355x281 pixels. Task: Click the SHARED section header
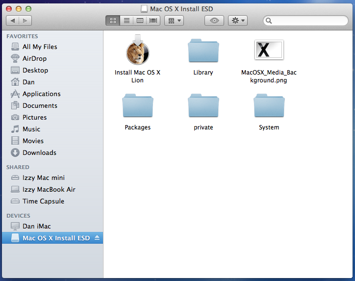pyautogui.click(x=18, y=167)
